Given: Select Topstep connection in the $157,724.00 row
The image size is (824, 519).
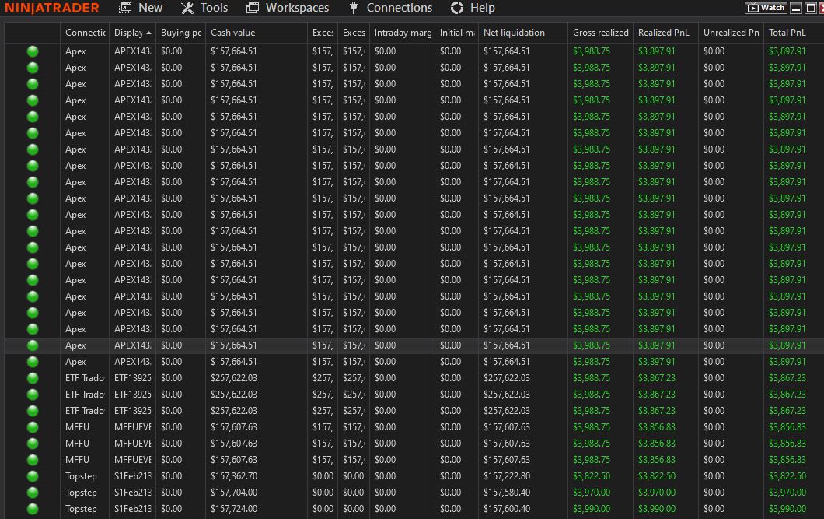Looking at the screenshot, I should (x=81, y=509).
